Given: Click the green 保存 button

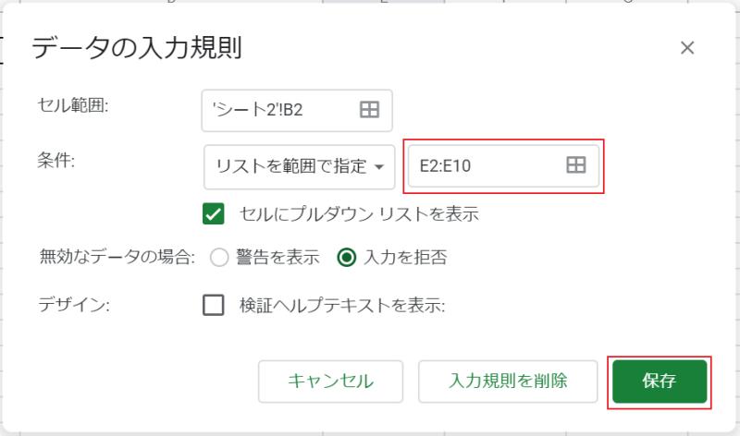Looking at the screenshot, I should [x=659, y=381].
